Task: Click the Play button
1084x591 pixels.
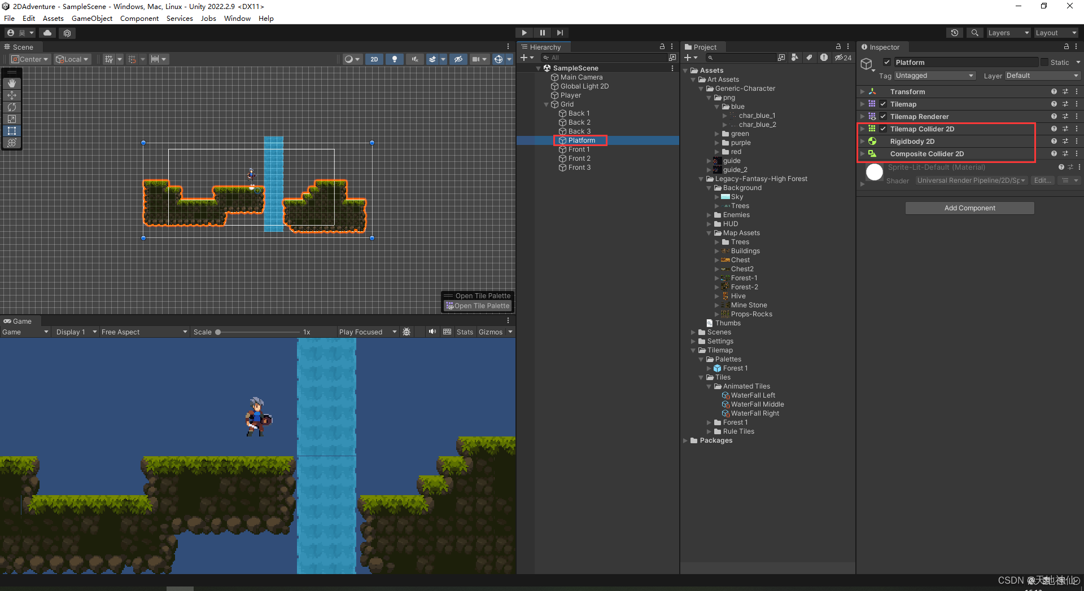Action: pos(524,33)
